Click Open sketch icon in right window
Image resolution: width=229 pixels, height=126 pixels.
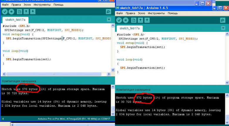tap(140, 20)
